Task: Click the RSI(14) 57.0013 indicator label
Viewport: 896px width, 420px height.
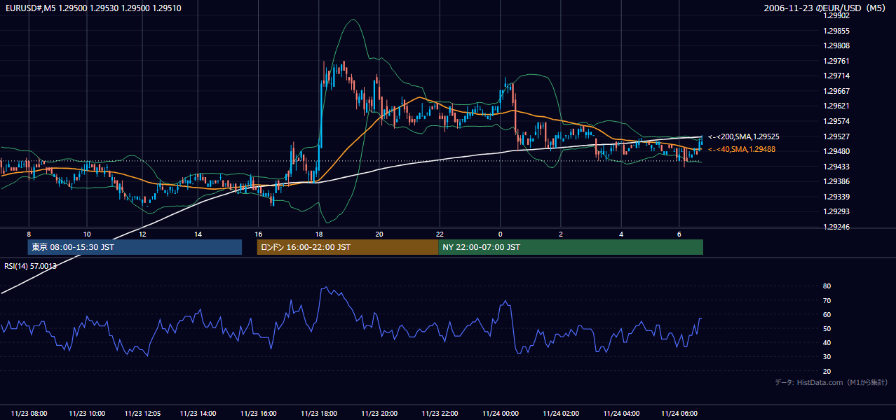Action: click(31, 266)
